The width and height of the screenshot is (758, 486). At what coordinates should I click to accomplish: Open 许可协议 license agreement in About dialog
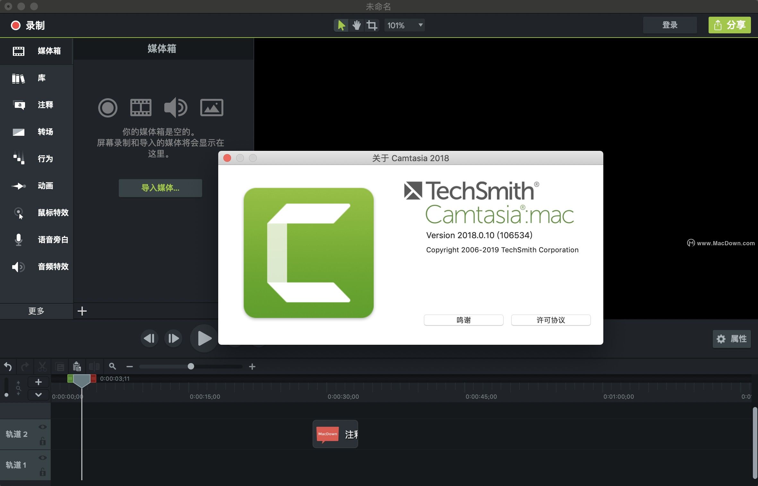pyautogui.click(x=551, y=320)
